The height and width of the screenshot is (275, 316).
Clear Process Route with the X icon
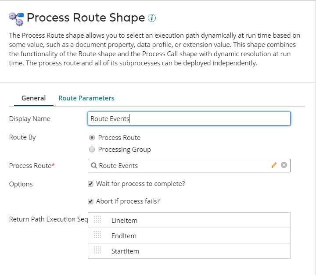pos(284,165)
